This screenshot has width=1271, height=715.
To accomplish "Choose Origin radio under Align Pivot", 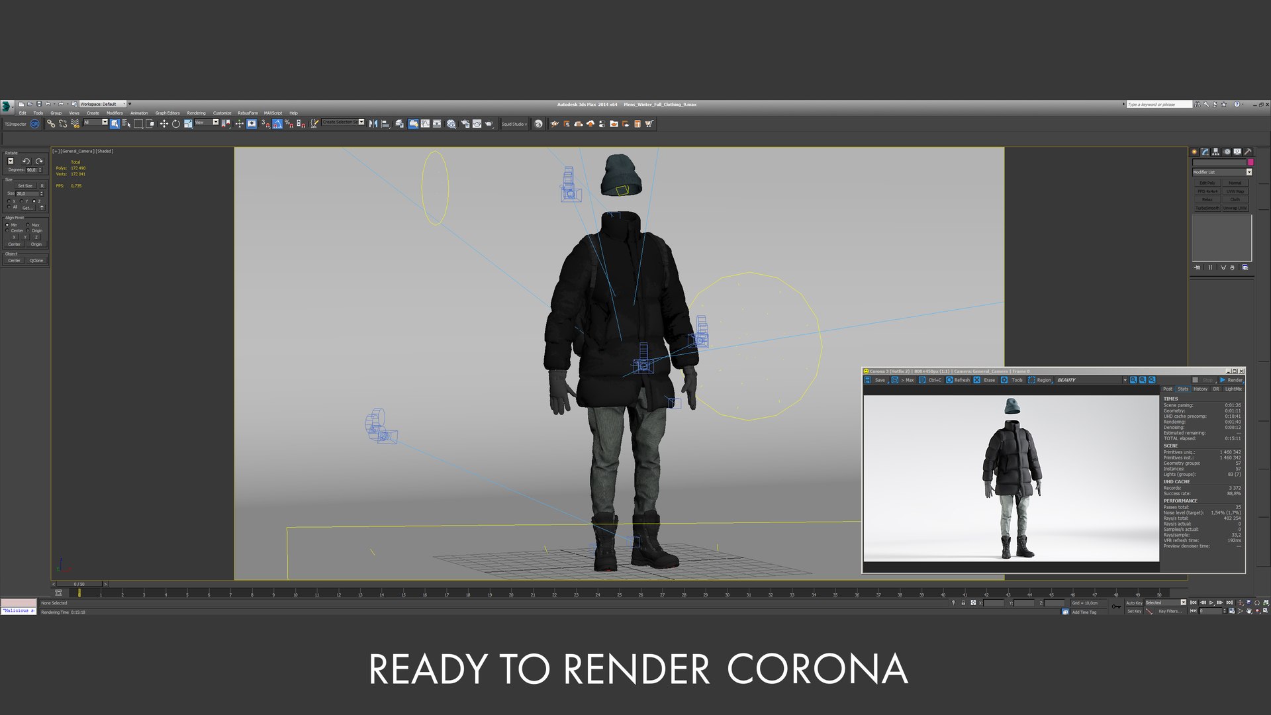I will tap(28, 230).
